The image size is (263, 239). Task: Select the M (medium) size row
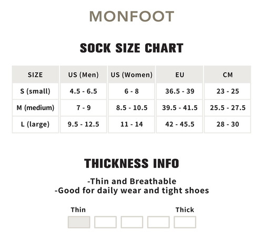pyautogui.click(x=131, y=108)
